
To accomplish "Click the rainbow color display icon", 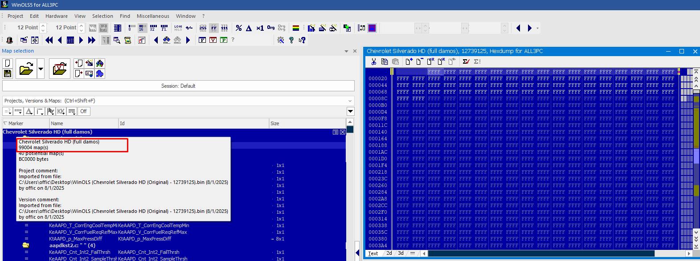I will click(295, 28).
